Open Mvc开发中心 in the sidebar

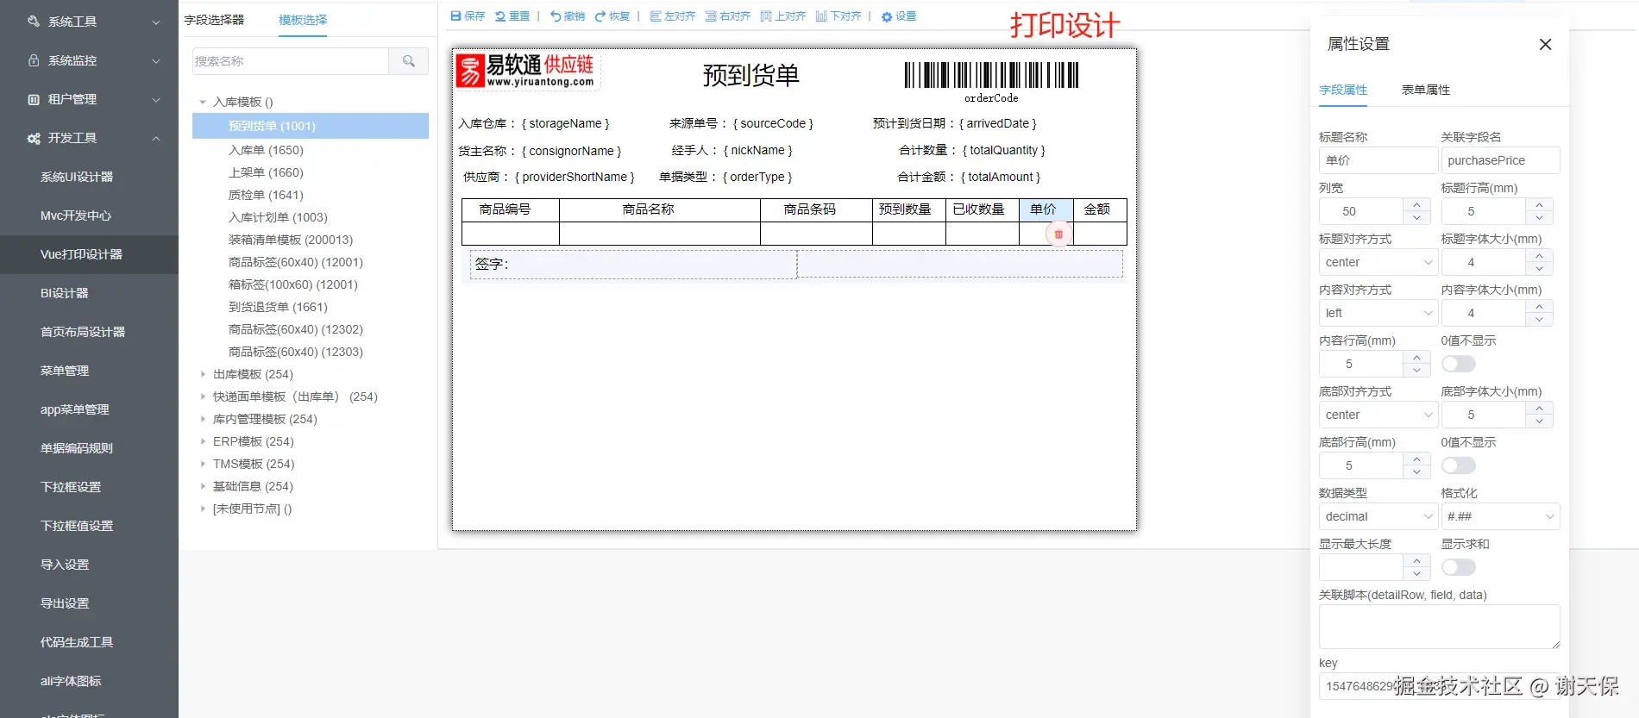[x=89, y=215]
